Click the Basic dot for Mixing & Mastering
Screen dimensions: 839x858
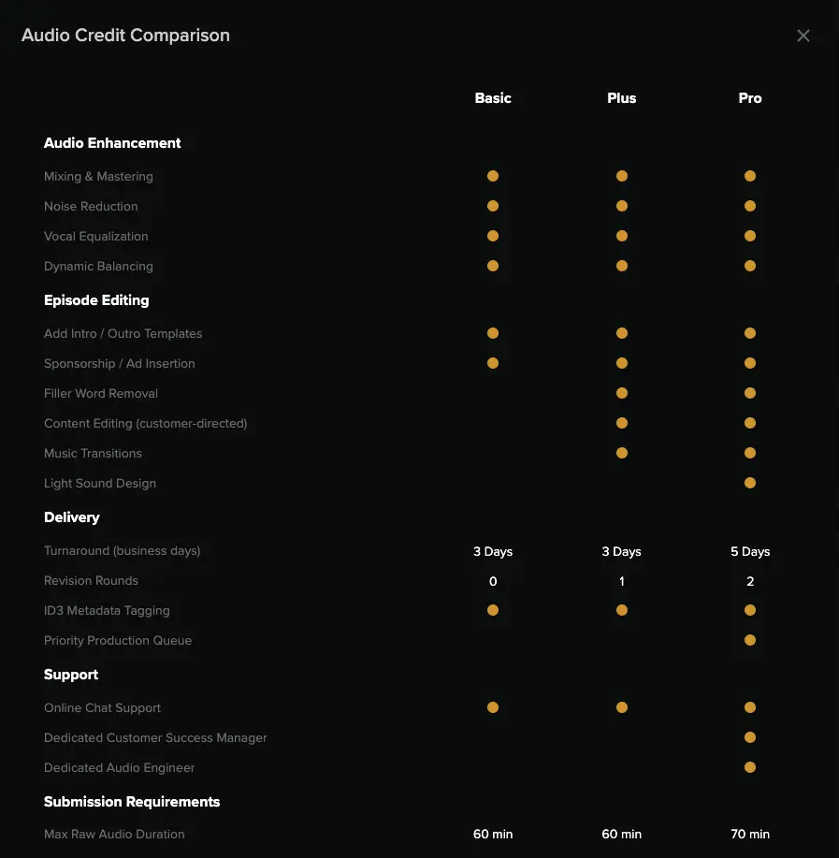coord(493,176)
